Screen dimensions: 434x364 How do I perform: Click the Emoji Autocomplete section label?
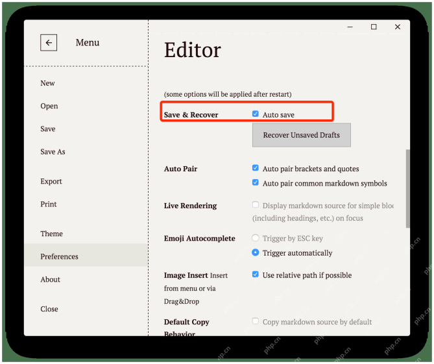click(200, 238)
